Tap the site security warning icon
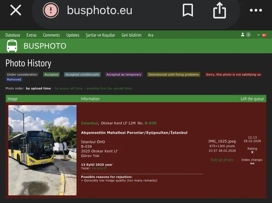The image size is (272, 203). tap(51, 10)
